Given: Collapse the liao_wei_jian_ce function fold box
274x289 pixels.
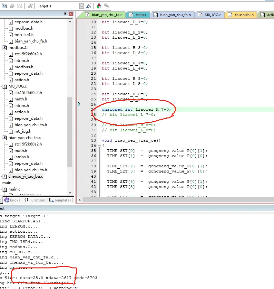Looking at the screenshot, I should click(99, 145).
